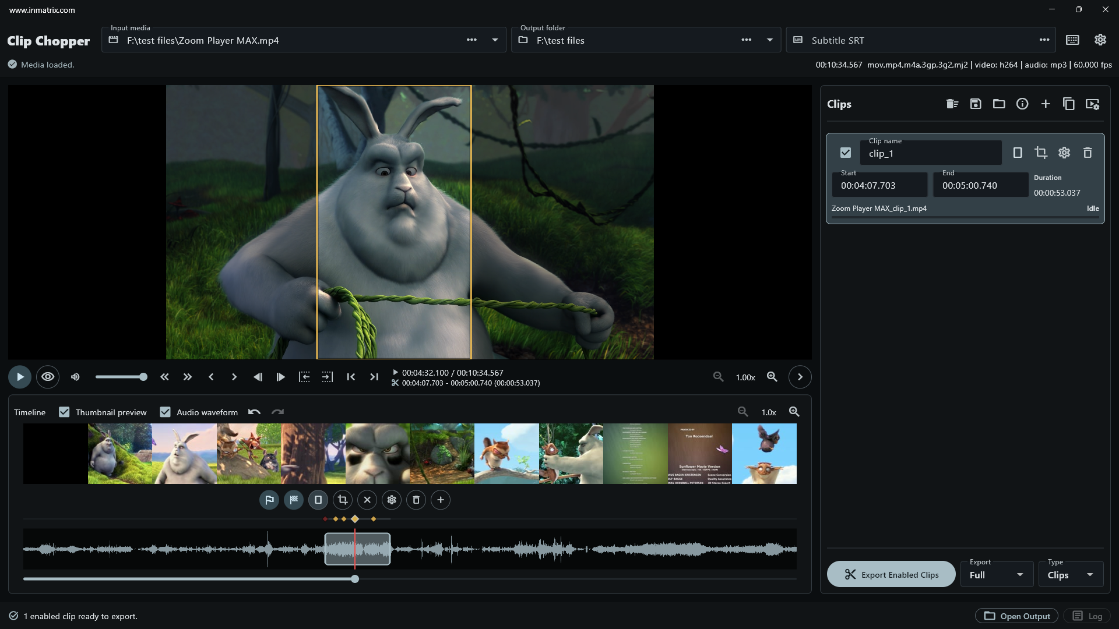This screenshot has height=629, width=1119.
Task: Click the timeline portrait aspect button
Action: [x=318, y=500]
